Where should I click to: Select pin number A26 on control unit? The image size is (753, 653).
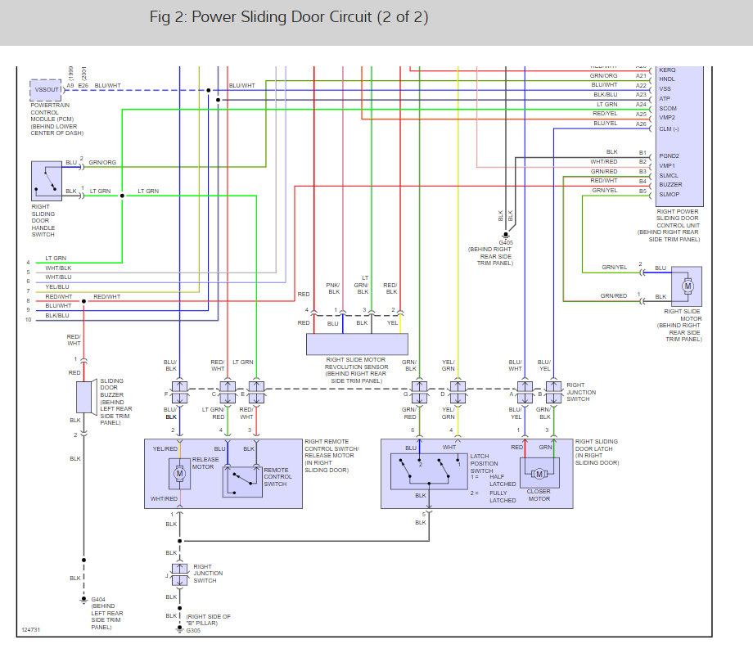(641, 124)
